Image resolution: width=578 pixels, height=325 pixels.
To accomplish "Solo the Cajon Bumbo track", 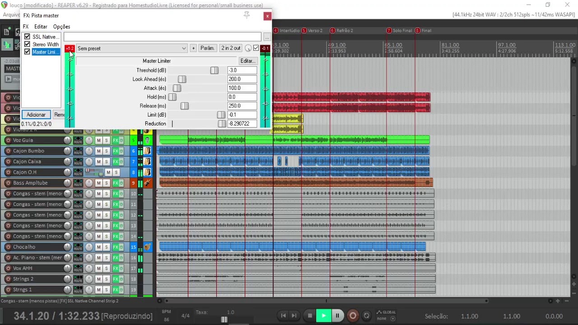I will coord(106,151).
